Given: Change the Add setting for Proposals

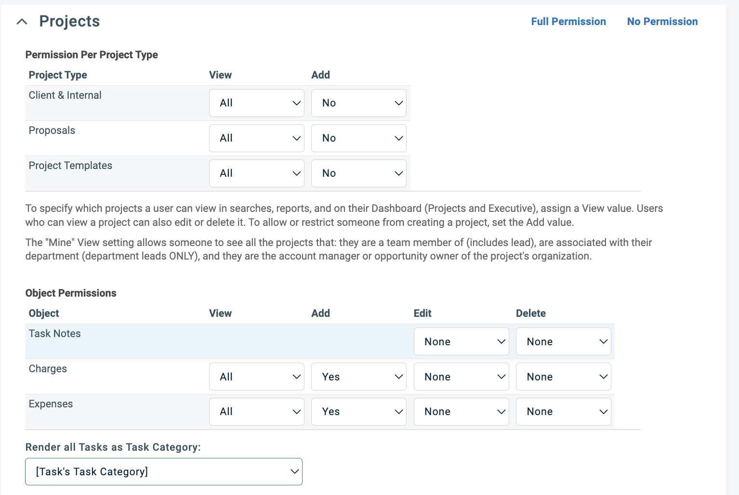Looking at the screenshot, I should tap(358, 138).
